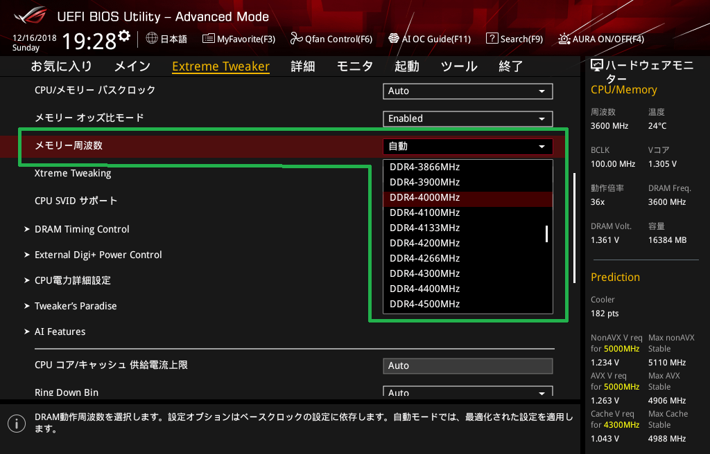Go to the モニタ tab
Screen dimensions: 710x454
354,66
